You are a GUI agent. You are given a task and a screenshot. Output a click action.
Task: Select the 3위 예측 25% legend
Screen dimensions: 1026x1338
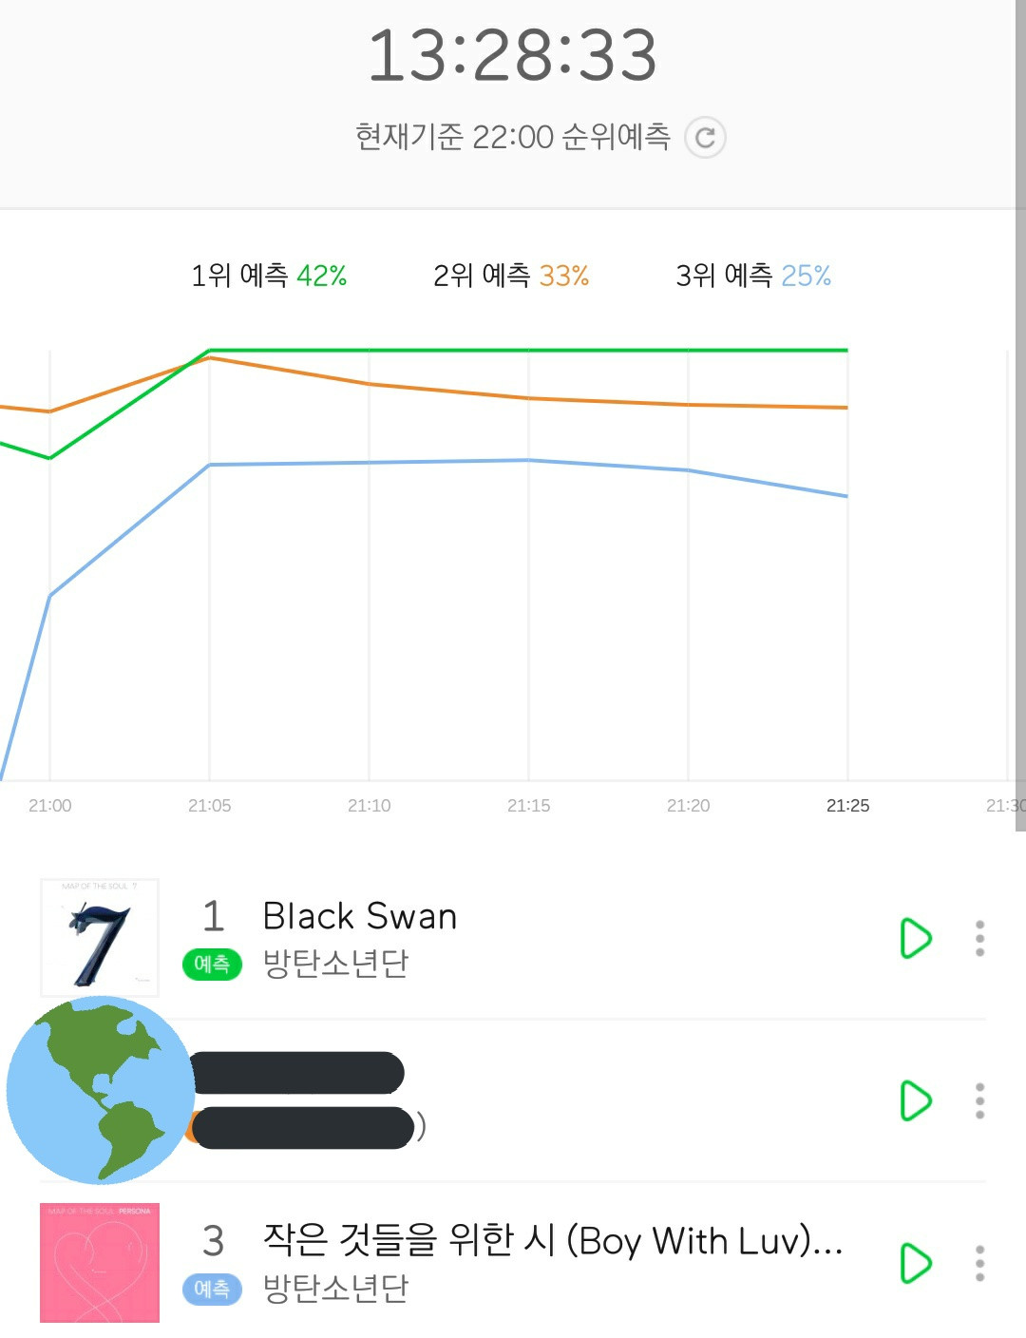click(x=753, y=276)
